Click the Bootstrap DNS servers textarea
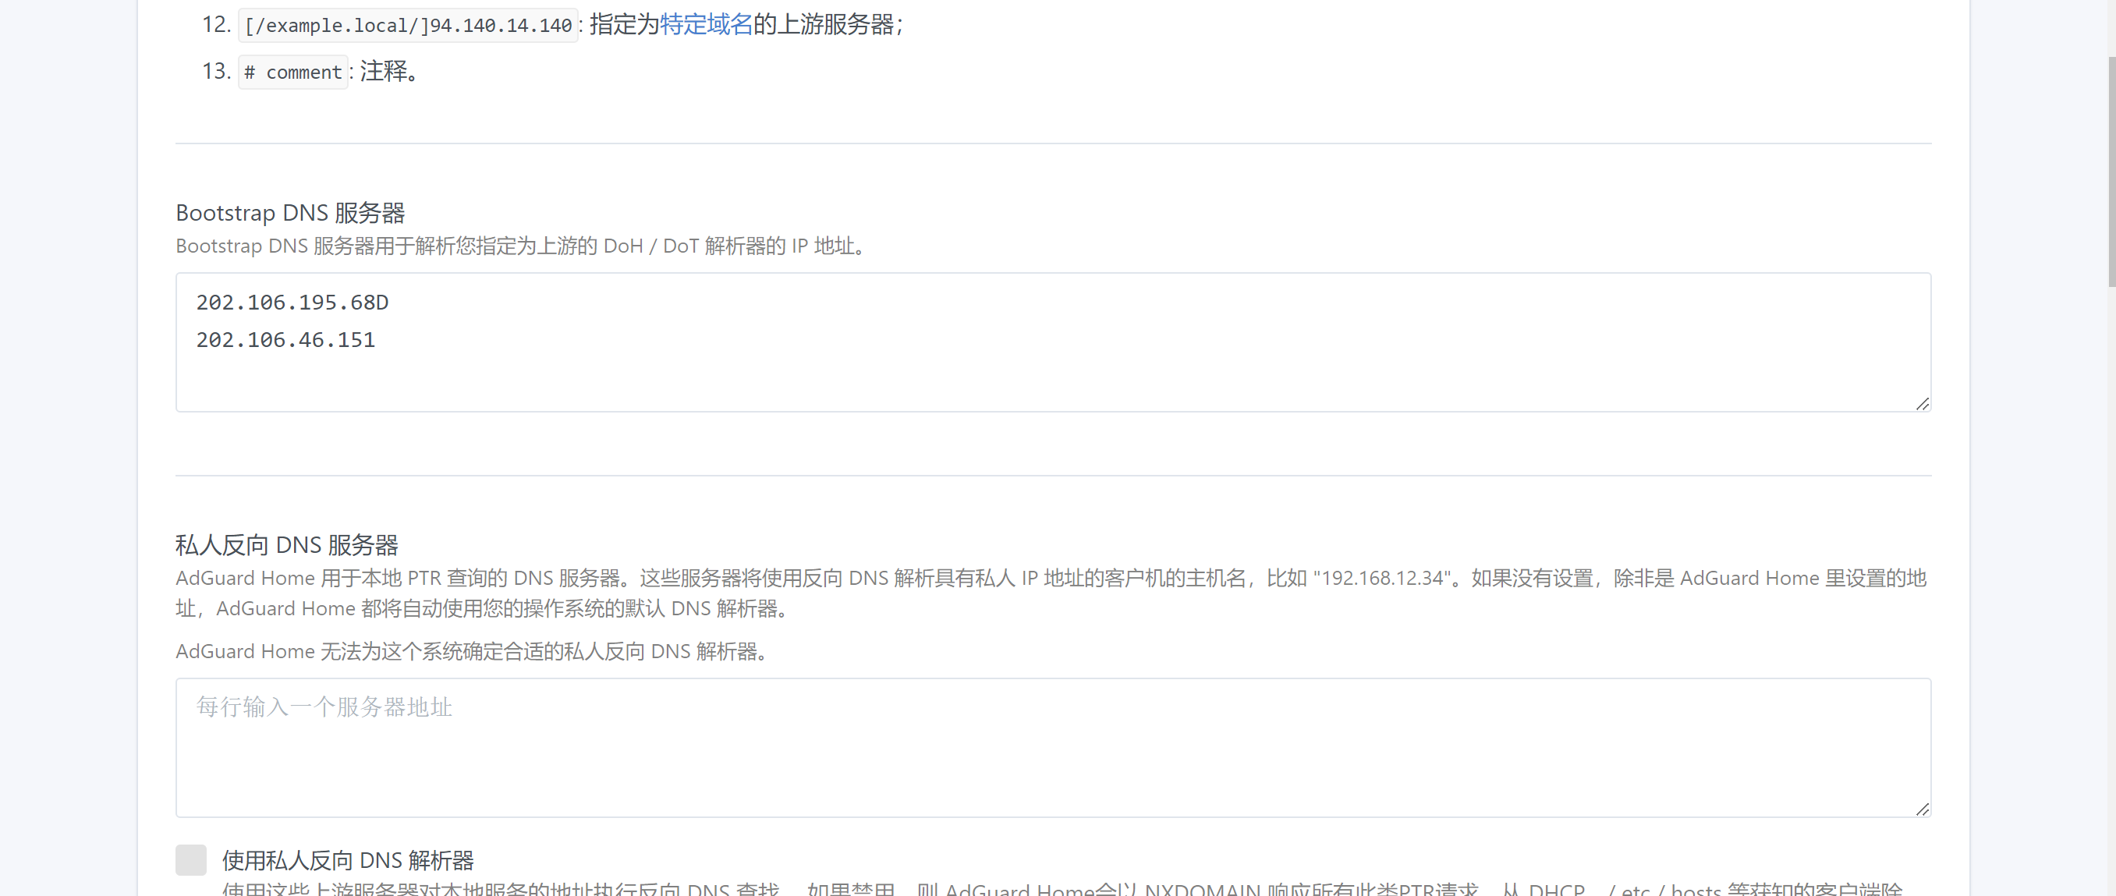The height and width of the screenshot is (896, 2116). [x=1053, y=342]
